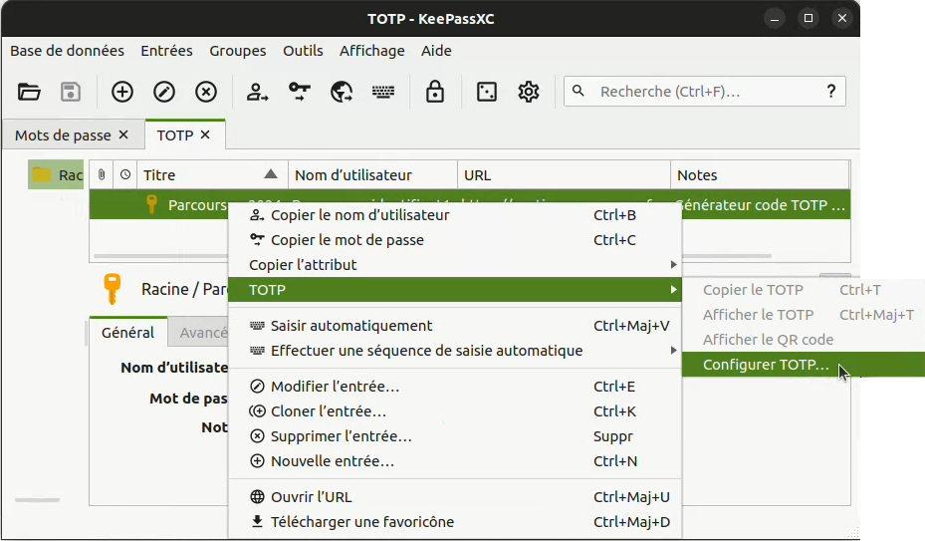Click the add new entry plus icon
The width and height of the screenshot is (925, 541).
122,92
